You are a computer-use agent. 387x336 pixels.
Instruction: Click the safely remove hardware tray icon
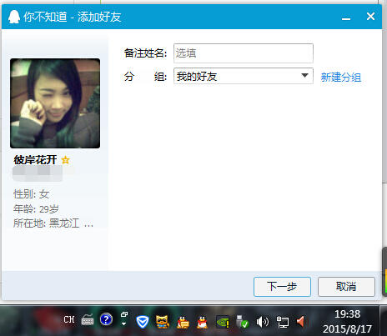point(242,322)
